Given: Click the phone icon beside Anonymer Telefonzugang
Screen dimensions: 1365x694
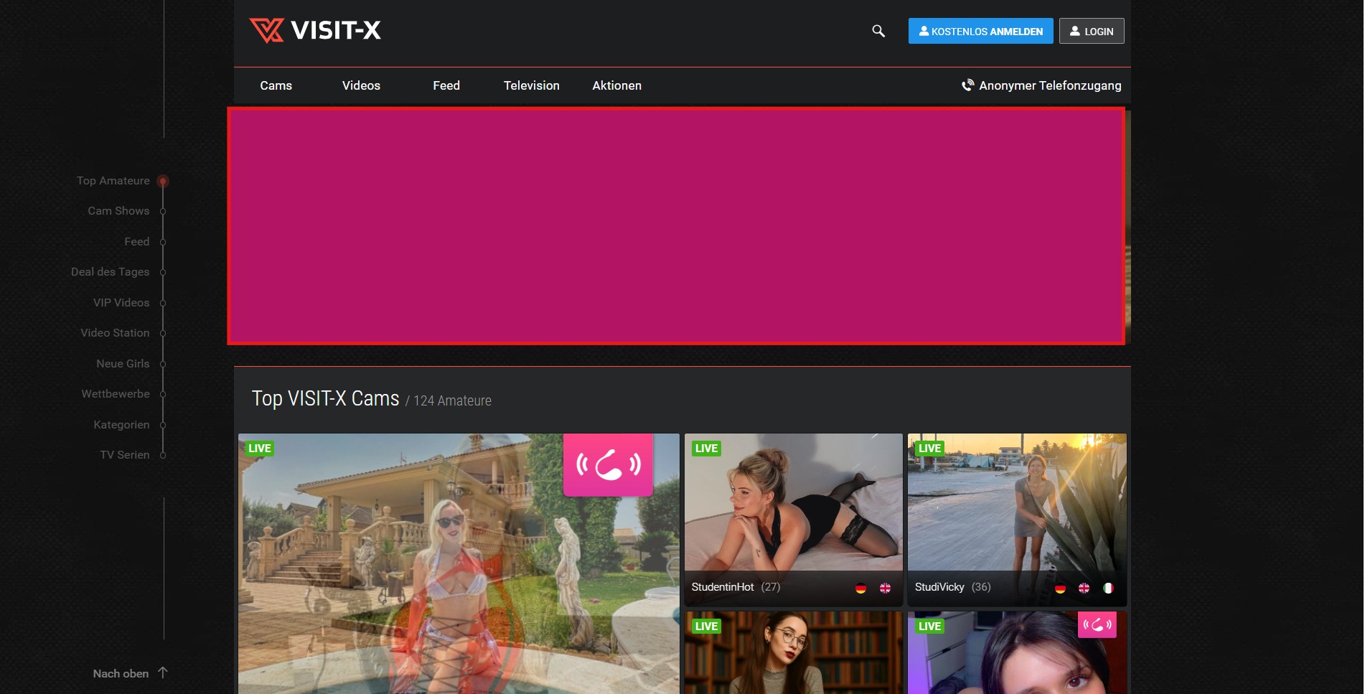Looking at the screenshot, I should pos(967,85).
